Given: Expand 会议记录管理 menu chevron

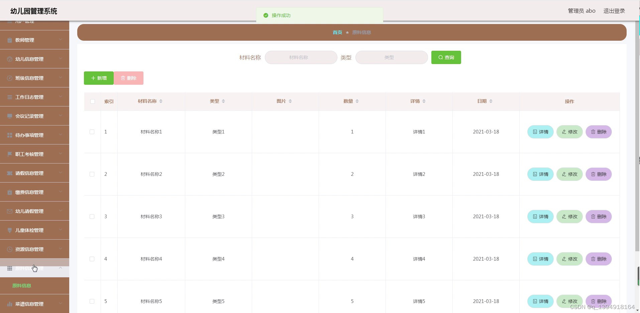Looking at the screenshot, I should (x=61, y=116).
